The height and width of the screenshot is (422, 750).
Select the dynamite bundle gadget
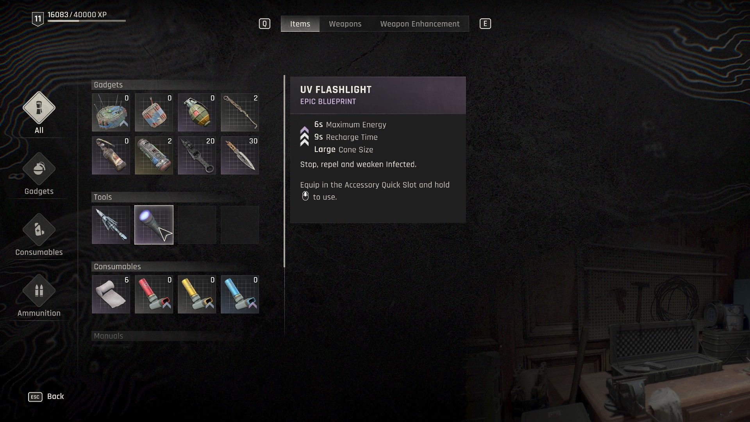point(154,112)
